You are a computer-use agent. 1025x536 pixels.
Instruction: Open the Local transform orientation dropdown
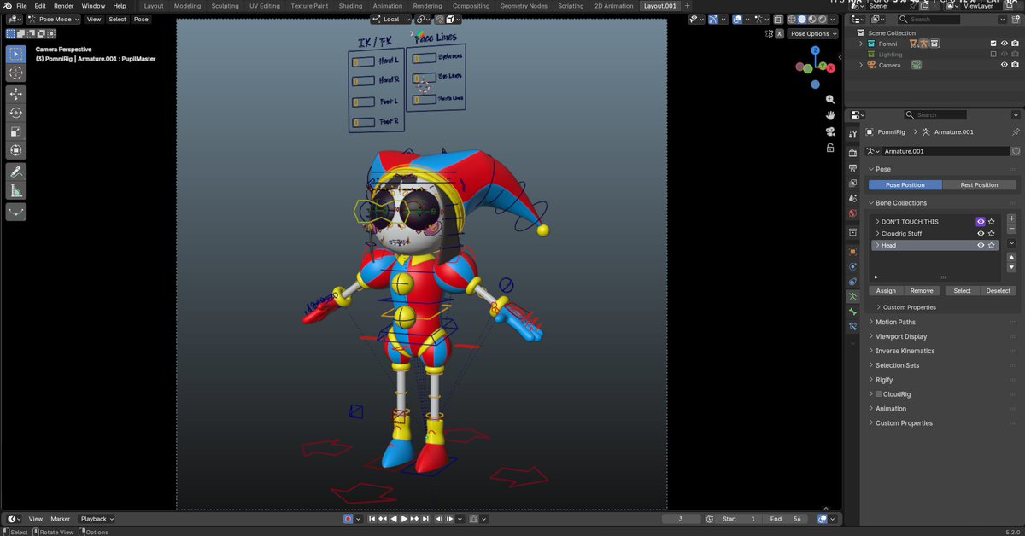pos(391,19)
